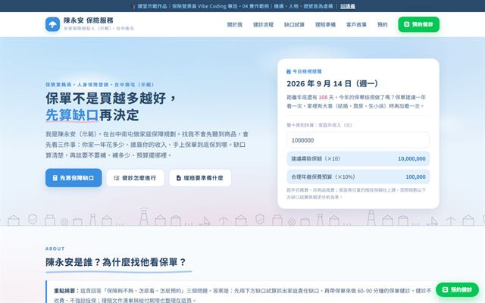Click icon in floating 預約健診 button
The image size is (485, 303).
click(x=445, y=289)
